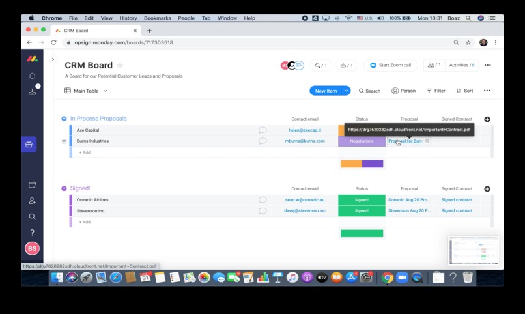525x314 pixels.
Task: Open notifications bell in sidebar
Action: (x=32, y=76)
